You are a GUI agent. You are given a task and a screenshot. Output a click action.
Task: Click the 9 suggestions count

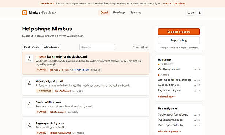pos(141,47)
